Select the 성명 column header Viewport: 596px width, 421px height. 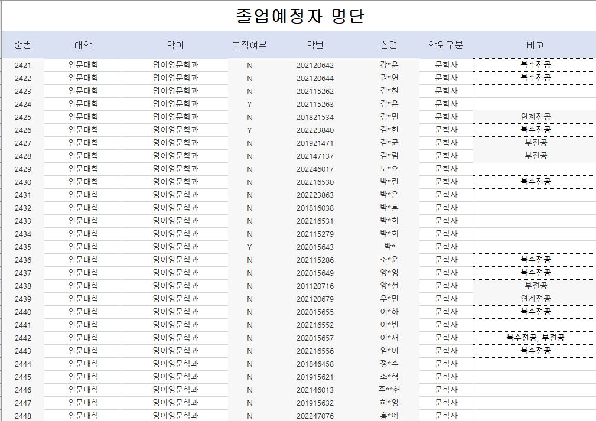coord(389,45)
